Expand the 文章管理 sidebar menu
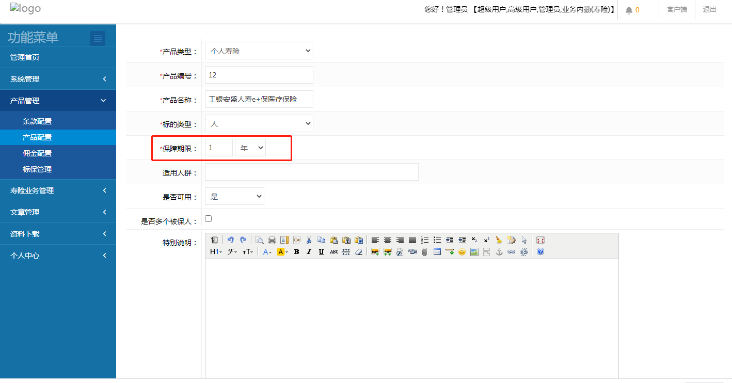 coord(58,212)
